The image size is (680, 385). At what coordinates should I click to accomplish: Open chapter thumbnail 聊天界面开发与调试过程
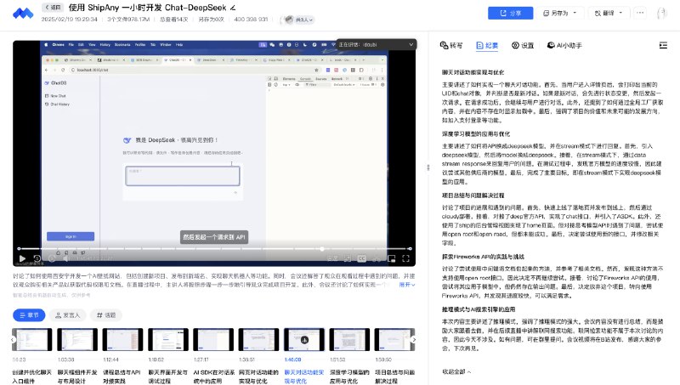167,339
